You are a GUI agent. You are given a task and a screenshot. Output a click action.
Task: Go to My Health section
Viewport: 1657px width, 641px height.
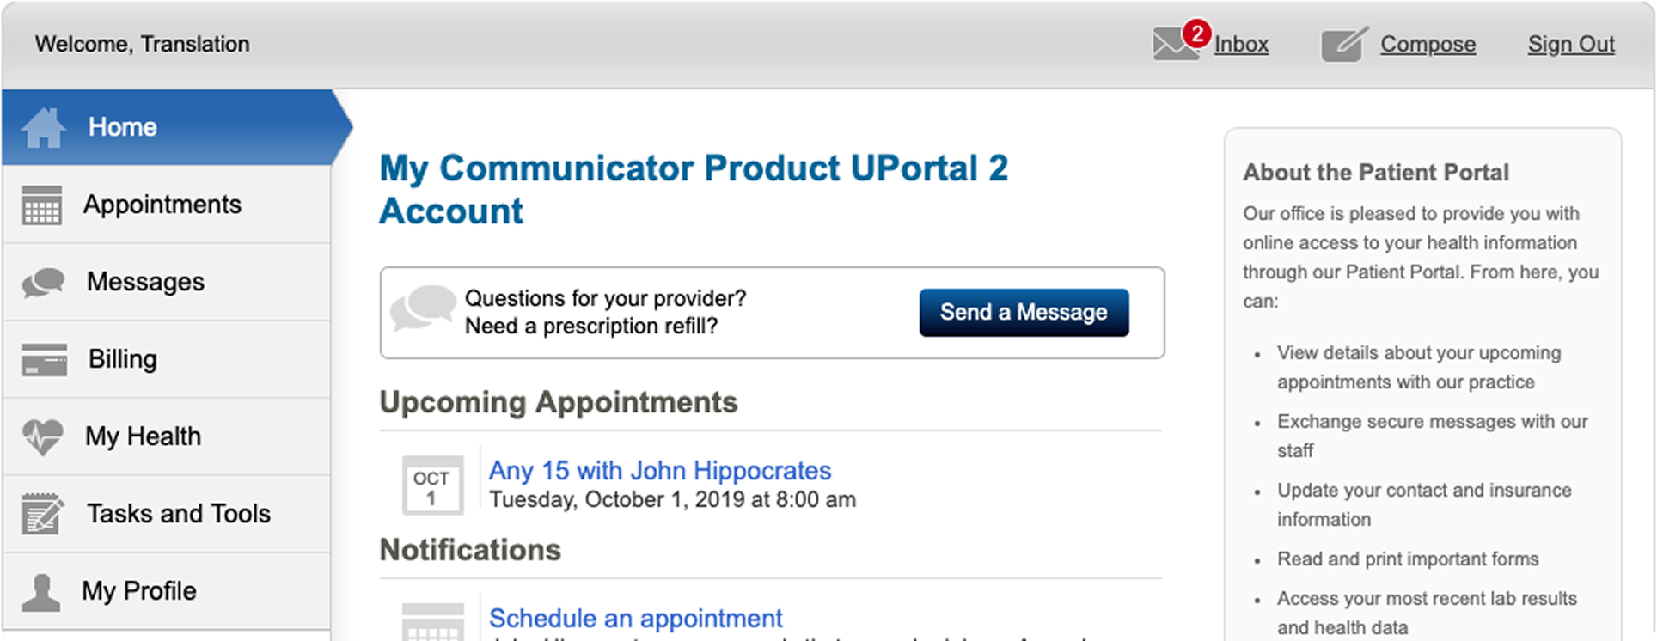pyautogui.click(x=167, y=436)
